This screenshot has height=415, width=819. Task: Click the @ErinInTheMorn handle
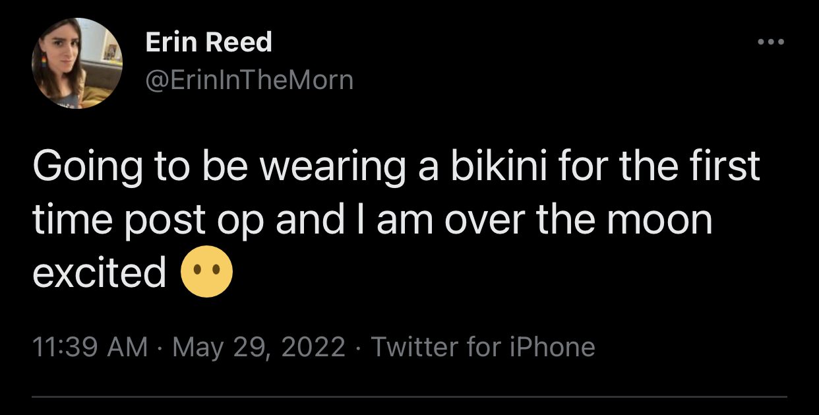tap(249, 80)
